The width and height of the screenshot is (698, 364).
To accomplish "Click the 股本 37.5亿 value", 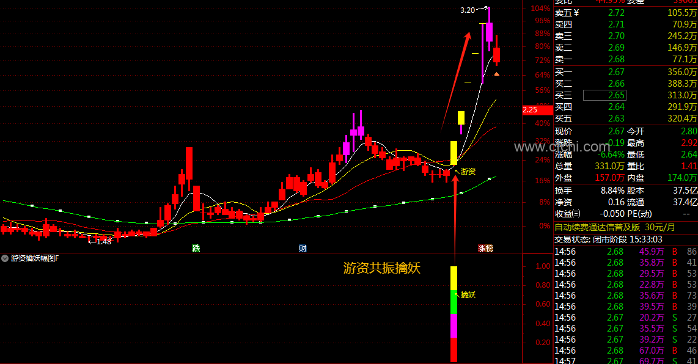I will (x=686, y=191).
